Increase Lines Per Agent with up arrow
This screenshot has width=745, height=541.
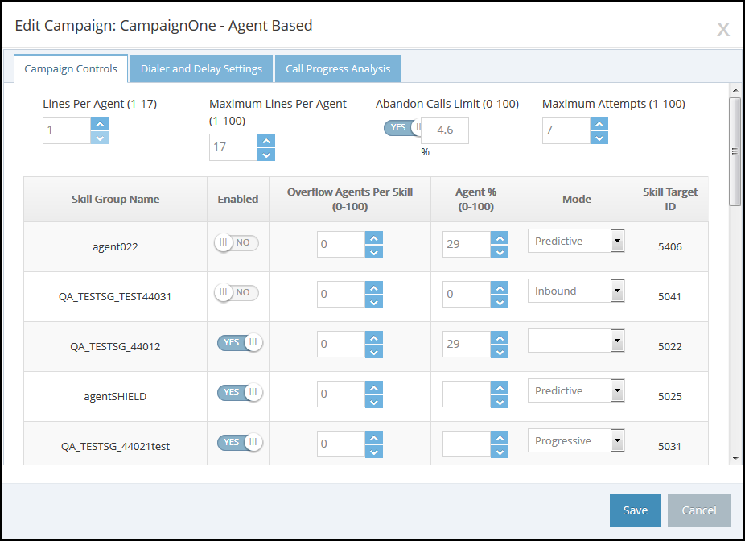click(99, 123)
